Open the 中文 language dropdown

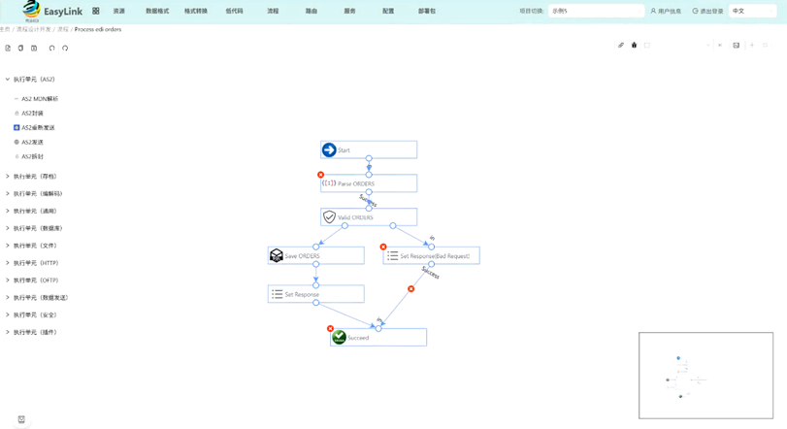[752, 11]
